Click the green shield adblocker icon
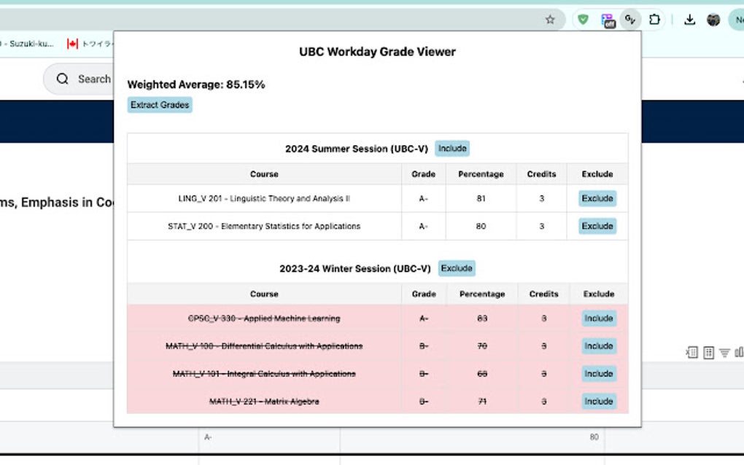The width and height of the screenshot is (744, 465). (x=584, y=19)
